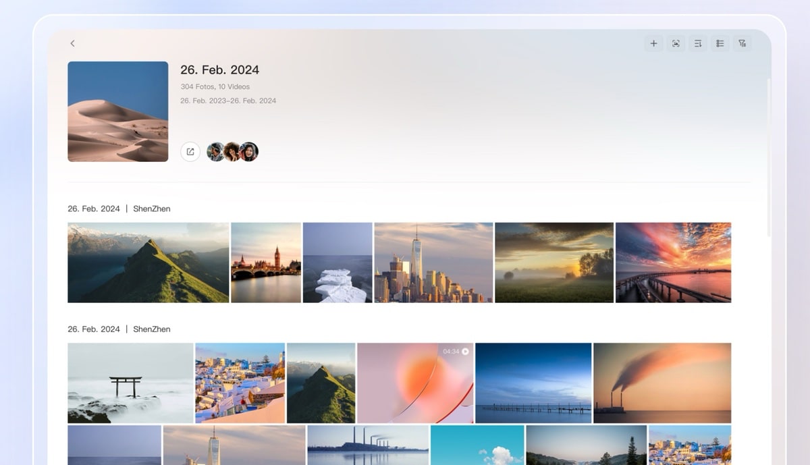
Task: Open the red sunset clouds bridge photo
Action: point(673,263)
